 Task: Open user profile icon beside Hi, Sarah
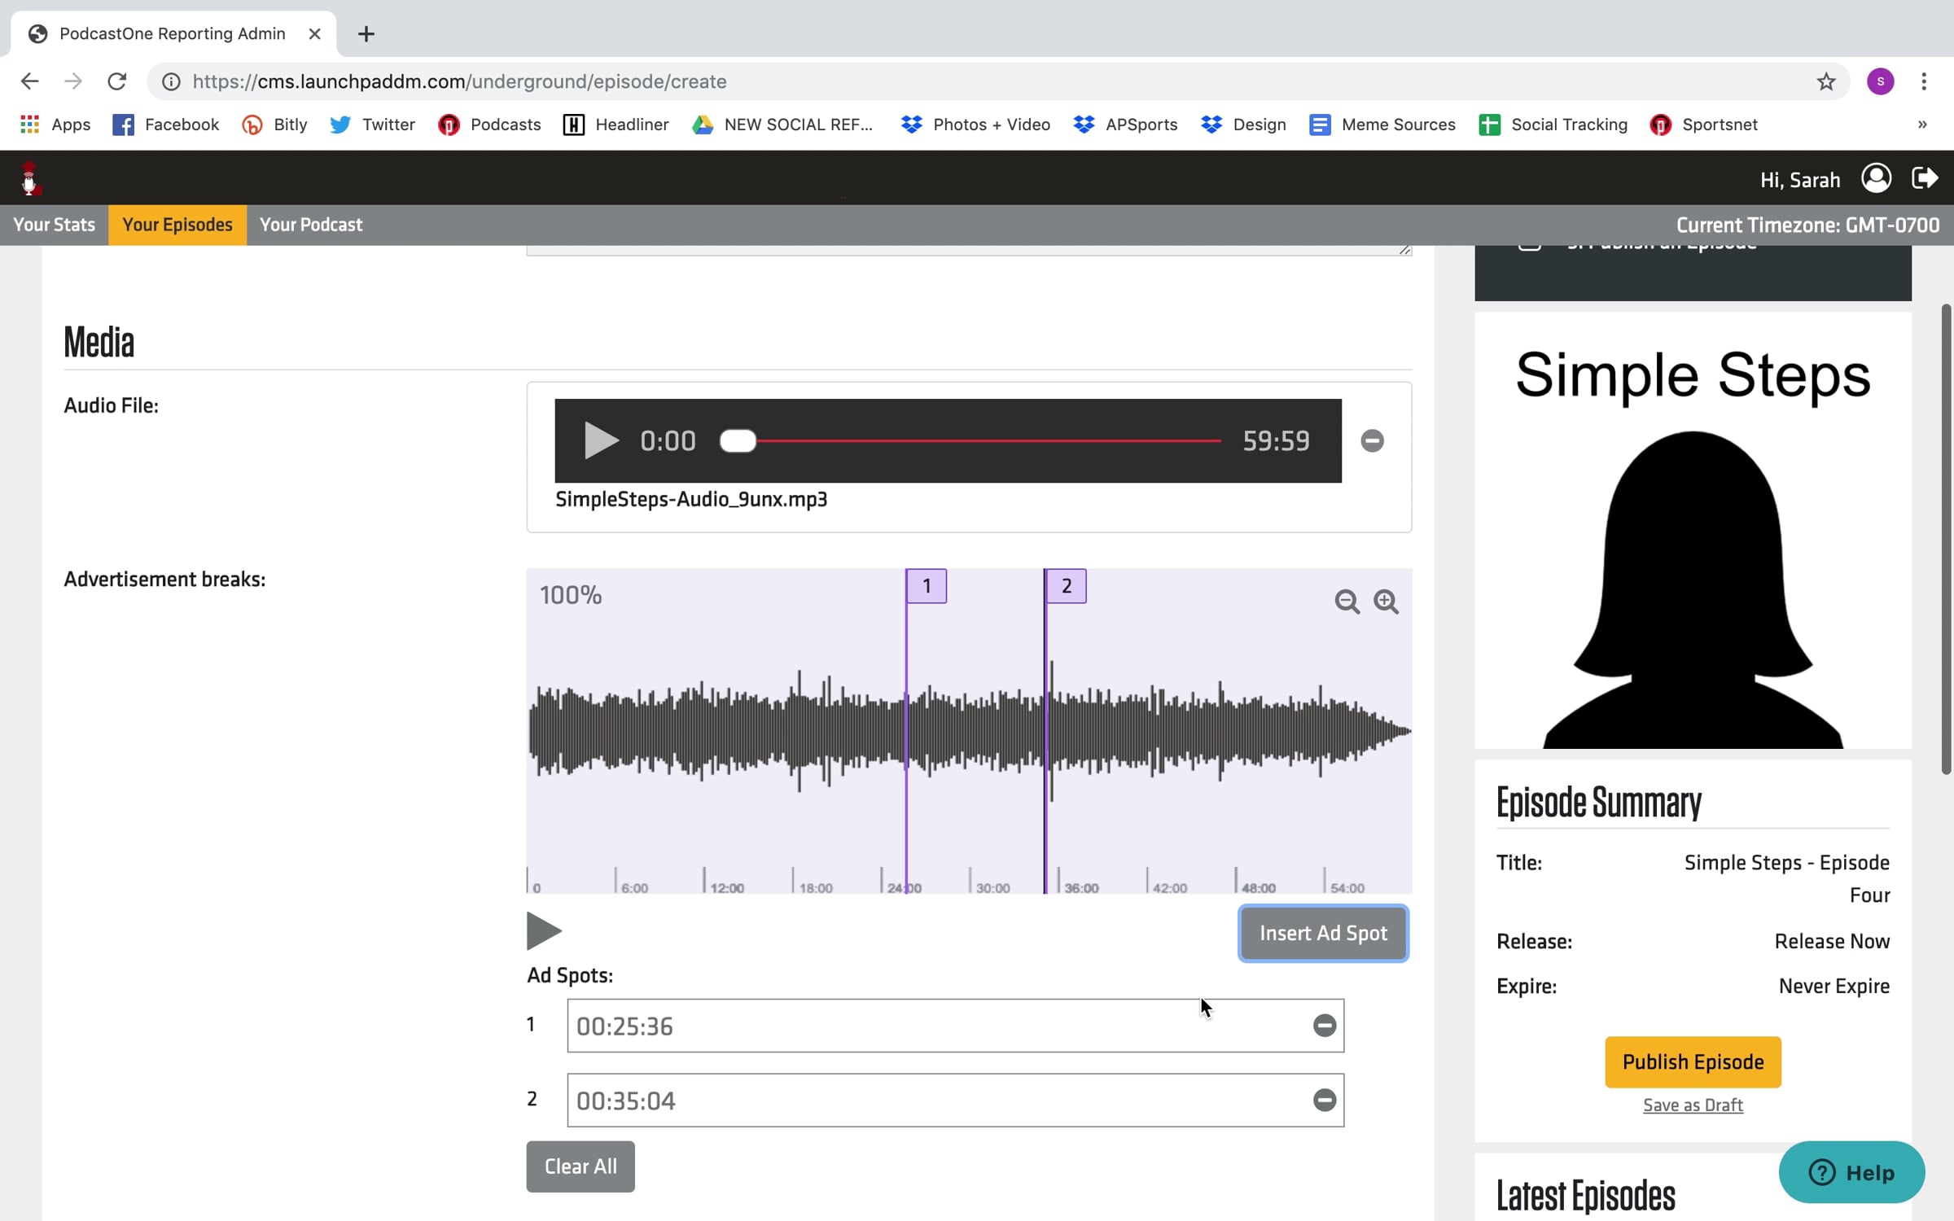point(1876,178)
